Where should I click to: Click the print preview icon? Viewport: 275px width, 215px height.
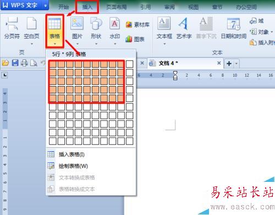click(34, 63)
